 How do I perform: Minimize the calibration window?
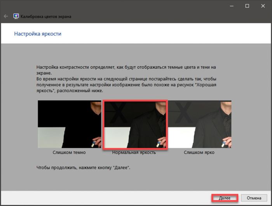(x=232, y=6)
